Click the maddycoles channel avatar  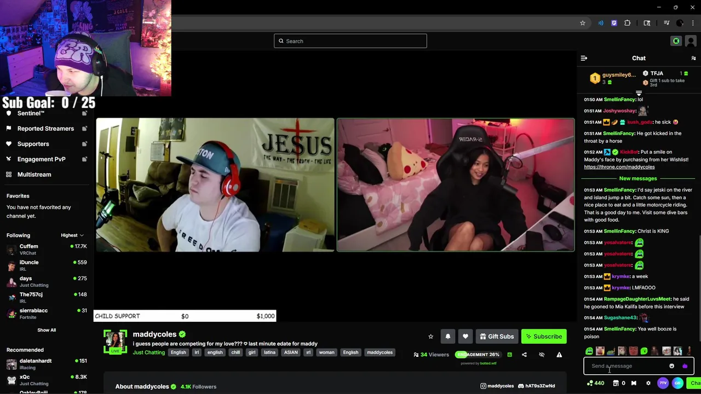pyautogui.click(x=116, y=341)
